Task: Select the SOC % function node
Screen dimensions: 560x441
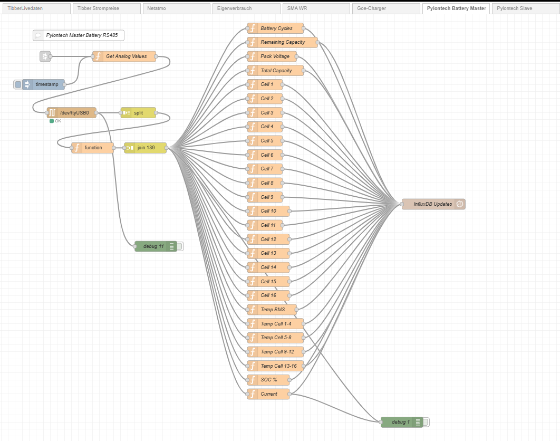Action: 268,380
